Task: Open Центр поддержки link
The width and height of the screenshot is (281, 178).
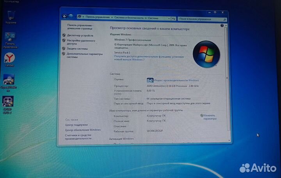Action: pyautogui.click(x=76, y=125)
